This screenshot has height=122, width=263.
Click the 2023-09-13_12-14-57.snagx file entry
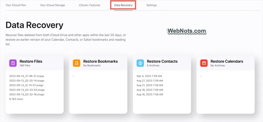coord(26,85)
